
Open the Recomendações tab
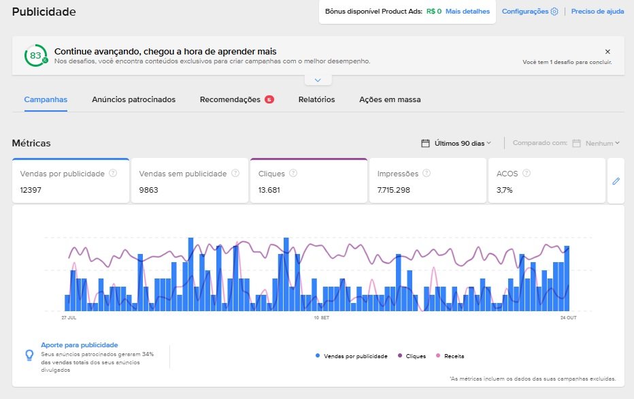point(230,99)
